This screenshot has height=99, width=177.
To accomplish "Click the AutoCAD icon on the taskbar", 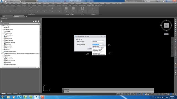I will 37,97.
